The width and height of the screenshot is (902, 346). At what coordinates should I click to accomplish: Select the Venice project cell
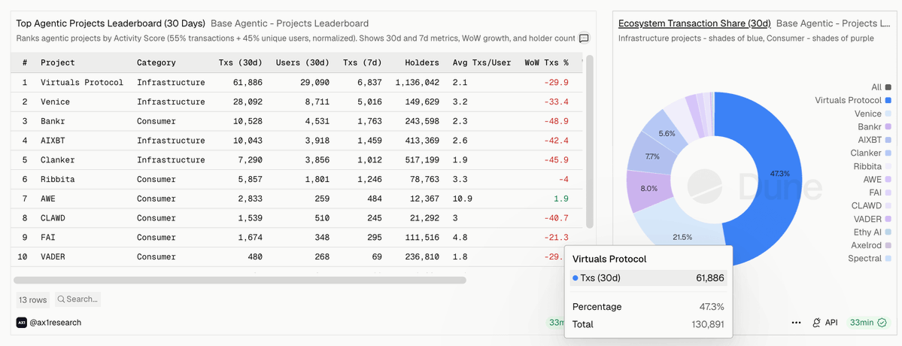coord(55,102)
